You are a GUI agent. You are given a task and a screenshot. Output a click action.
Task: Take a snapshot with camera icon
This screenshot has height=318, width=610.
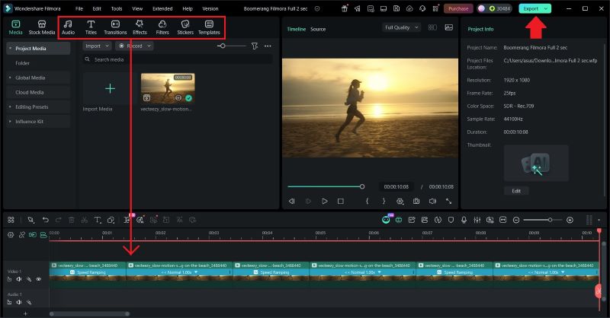click(416, 201)
